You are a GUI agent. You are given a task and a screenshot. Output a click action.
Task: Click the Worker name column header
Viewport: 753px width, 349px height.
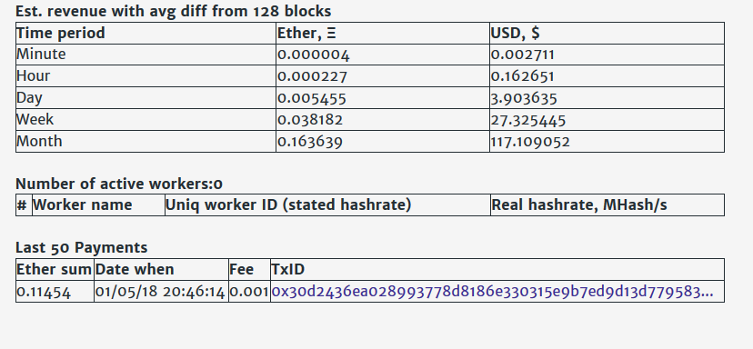82,205
